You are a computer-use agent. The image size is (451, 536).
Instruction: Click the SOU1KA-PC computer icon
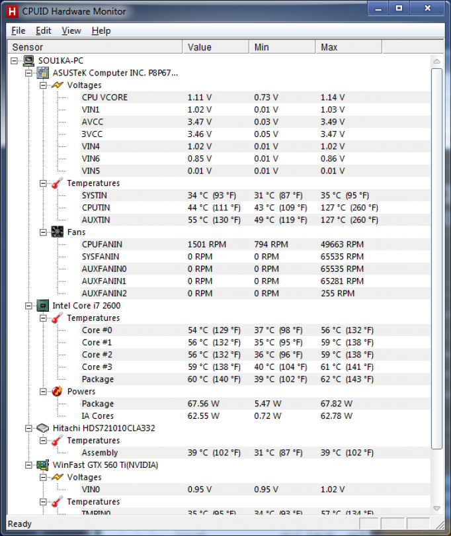tap(29, 60)
